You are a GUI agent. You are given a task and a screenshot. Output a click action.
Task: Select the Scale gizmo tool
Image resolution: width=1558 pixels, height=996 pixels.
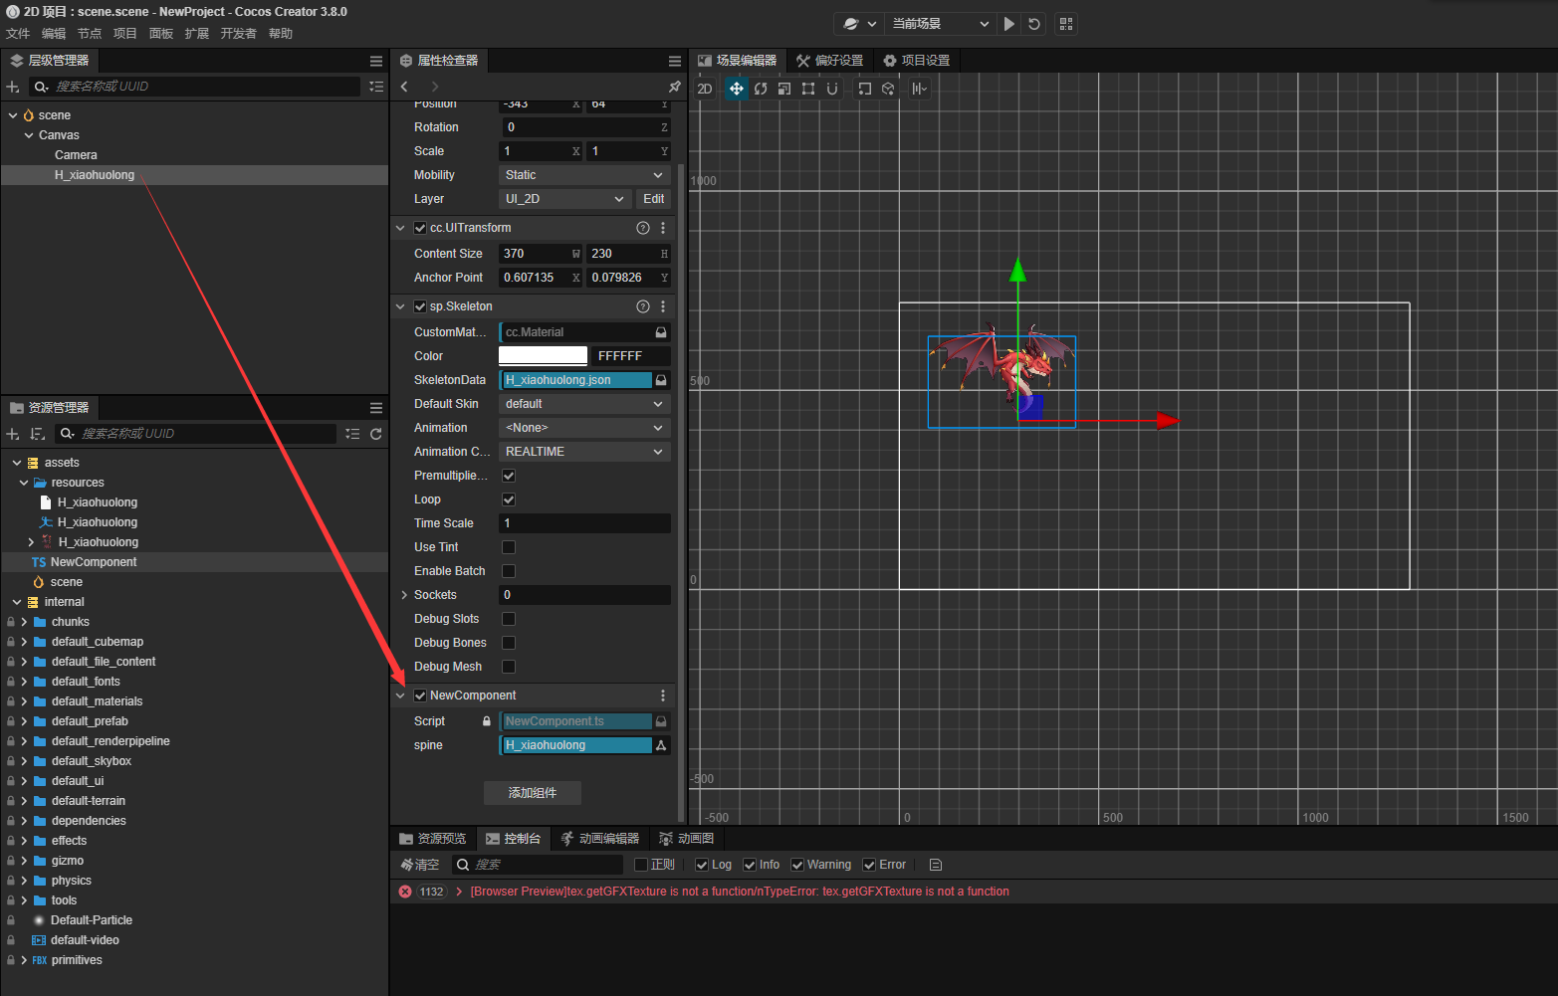[x=784, y=89]
